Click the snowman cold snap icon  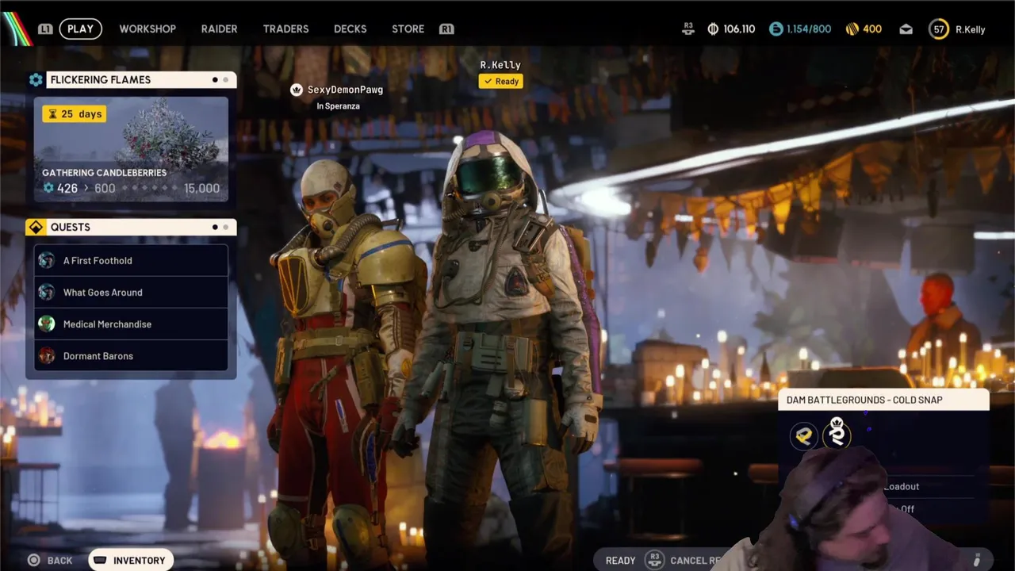click(837, 433)
